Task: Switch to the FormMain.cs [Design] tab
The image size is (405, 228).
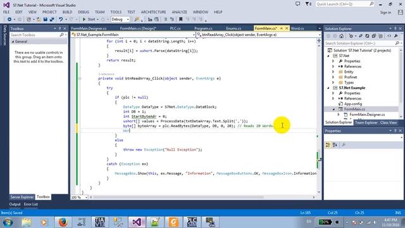Action: (138, 28)
